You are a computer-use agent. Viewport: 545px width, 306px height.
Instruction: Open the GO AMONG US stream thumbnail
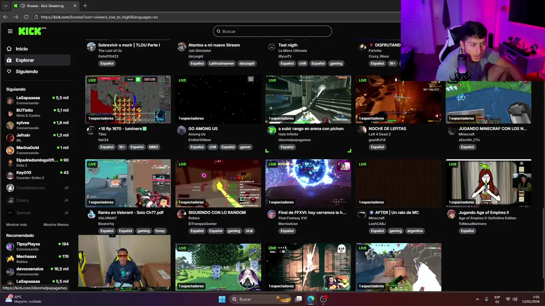point(218,99)
